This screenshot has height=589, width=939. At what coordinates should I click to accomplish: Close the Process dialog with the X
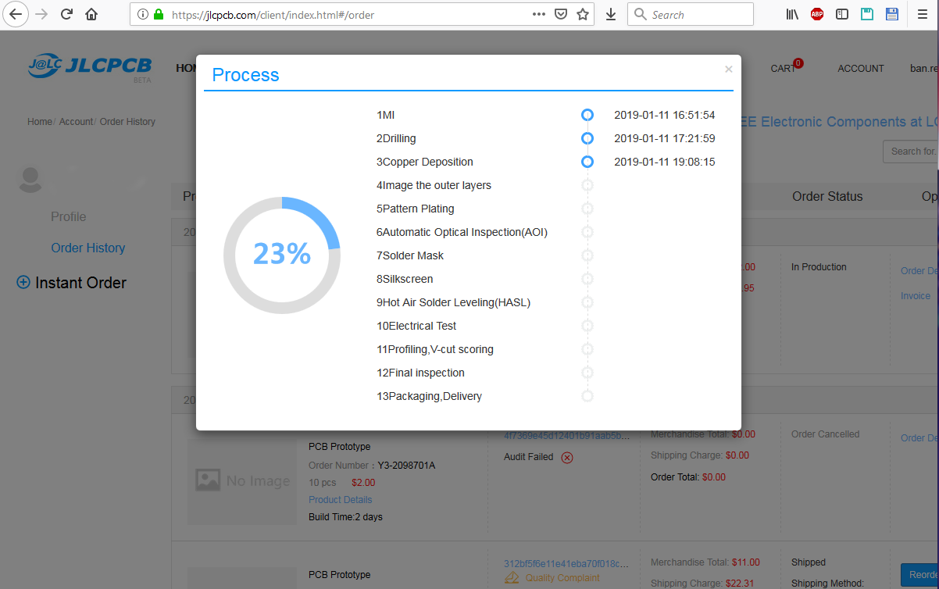[x=728, y=70]
